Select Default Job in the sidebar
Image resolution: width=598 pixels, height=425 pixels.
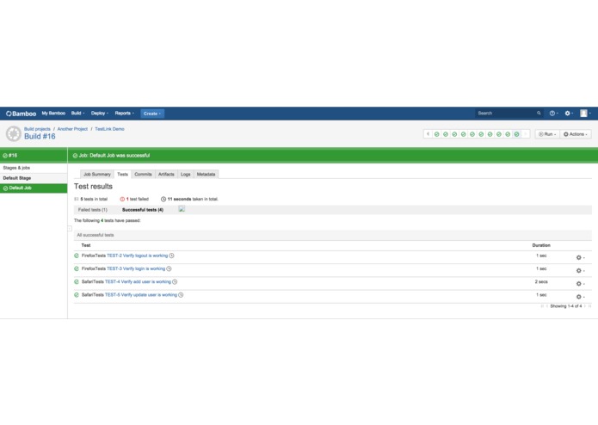[x=34, y=188]
